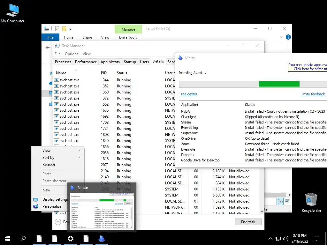Select the Drive Tools tab
This screenshot has width=327, height=245.
pyautogui.click(x=128, y=37)
